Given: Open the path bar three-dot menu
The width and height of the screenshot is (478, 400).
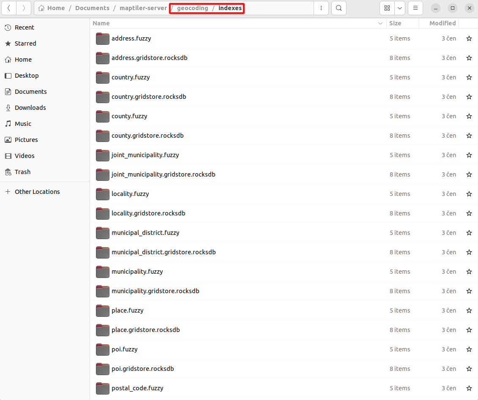Looking at the screenshot, I should (x=321, y=8).
